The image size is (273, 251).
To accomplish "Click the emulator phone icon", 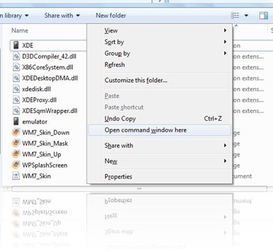I will tap(16, 121).
